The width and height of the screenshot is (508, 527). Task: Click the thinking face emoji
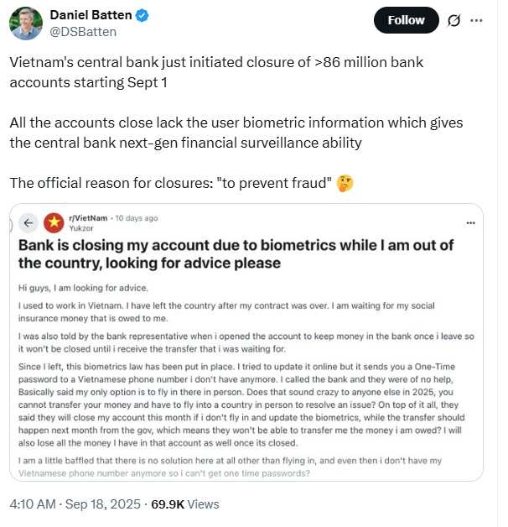(x=345, y=183)
